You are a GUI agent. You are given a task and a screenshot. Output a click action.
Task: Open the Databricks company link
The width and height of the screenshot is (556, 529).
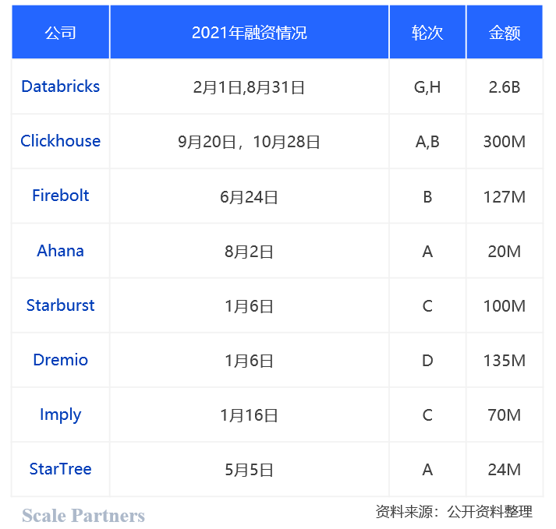coord(61,86)
